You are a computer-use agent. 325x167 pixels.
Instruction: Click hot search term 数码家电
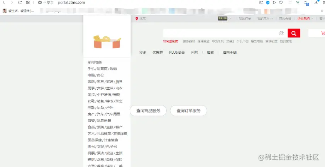coord(286,41)
